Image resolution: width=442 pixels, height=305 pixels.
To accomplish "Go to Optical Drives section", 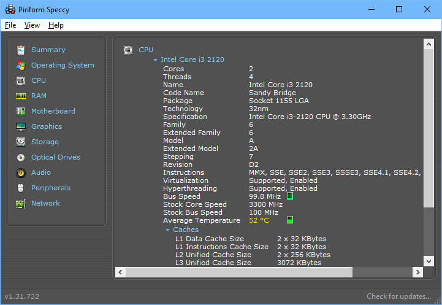I will coord(56,157).
